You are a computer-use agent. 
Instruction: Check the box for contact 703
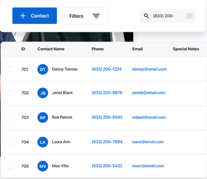point(10,118)
